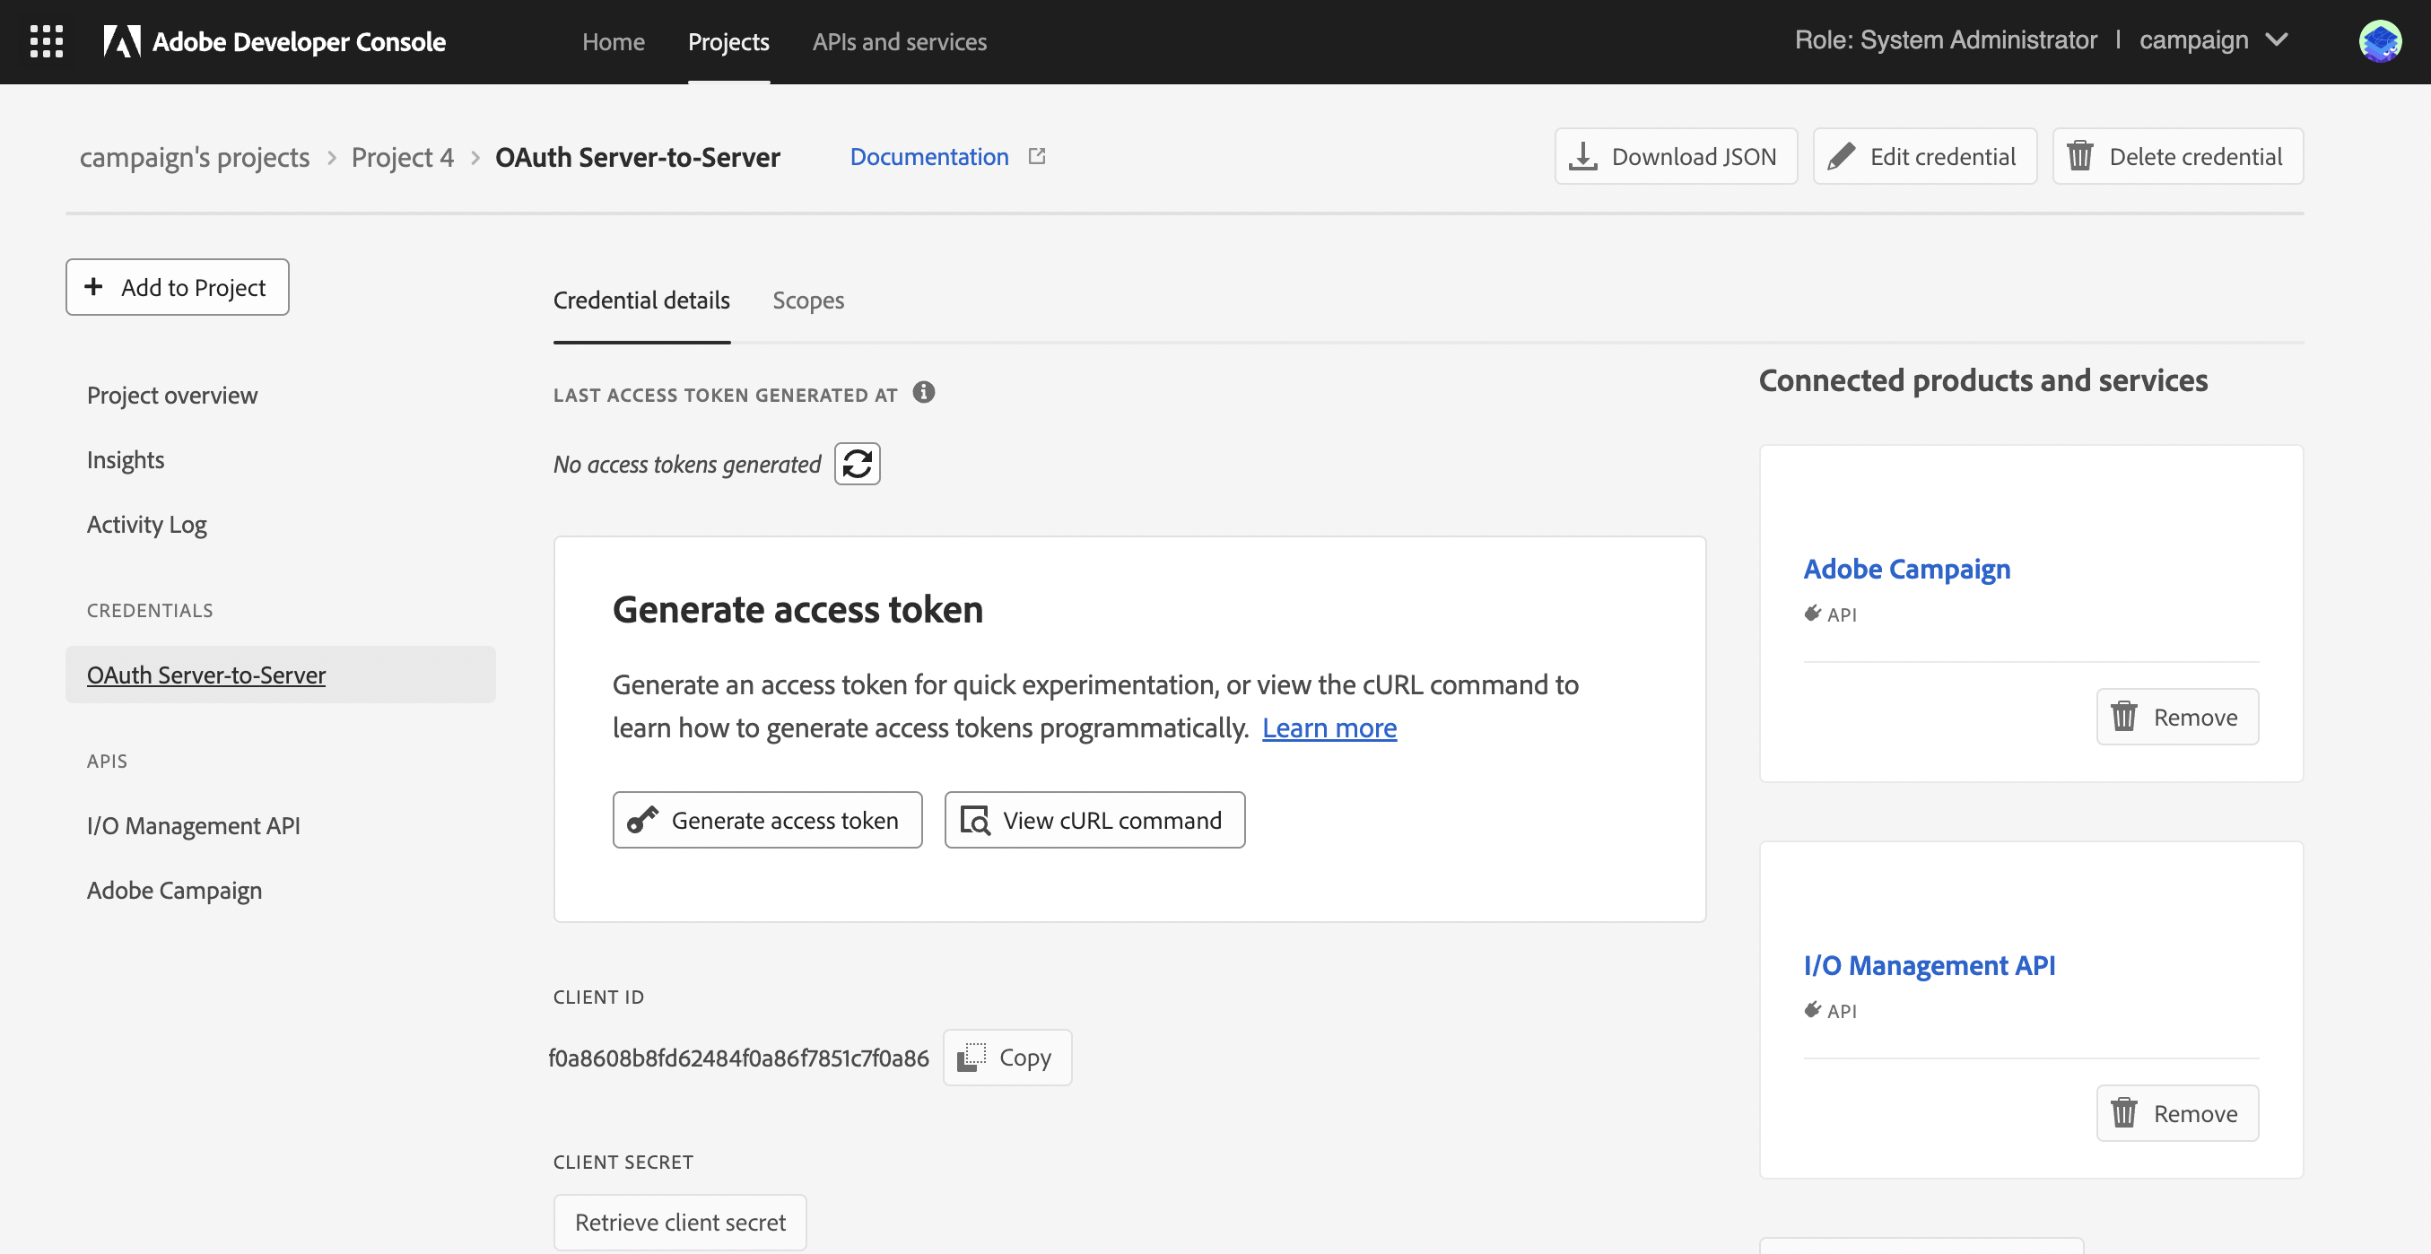
Task: Open Edit credential pencil button
Action: tap(1924, 156)
